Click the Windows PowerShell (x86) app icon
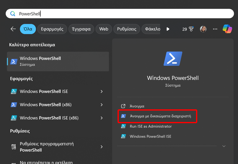The height and width of the screenshot is (164, 238). 14,105
